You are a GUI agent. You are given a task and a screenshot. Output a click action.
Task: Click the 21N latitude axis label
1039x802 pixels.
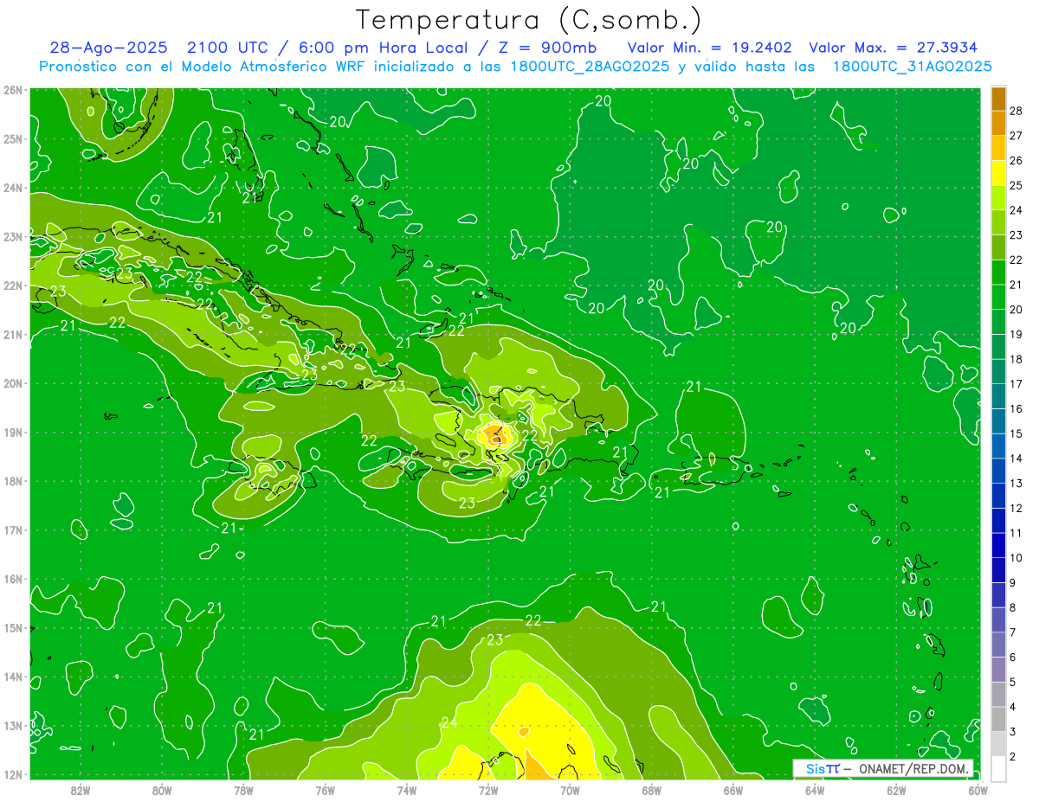(x=13, y=335)
